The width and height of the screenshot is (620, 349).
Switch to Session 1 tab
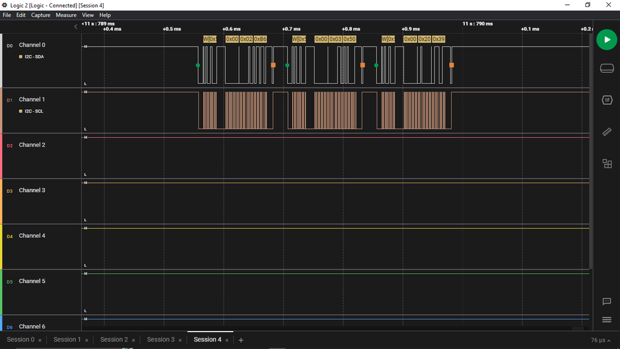point(67,340)
